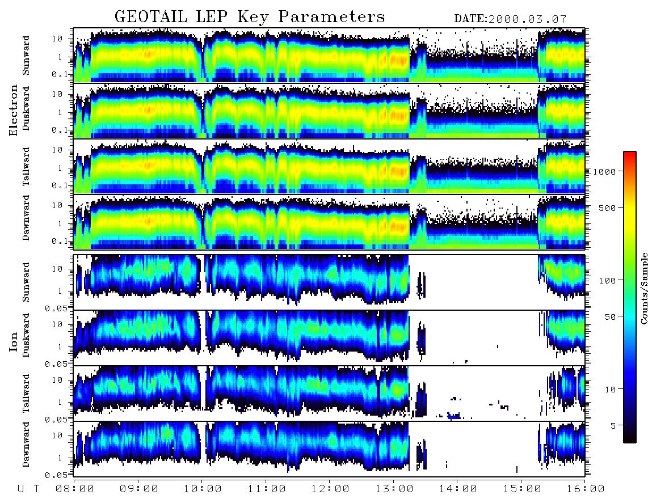Click the 14:00 time tick label
Image resolution: width=648 pixels, height=499 pixels.
tap(458, 489)
